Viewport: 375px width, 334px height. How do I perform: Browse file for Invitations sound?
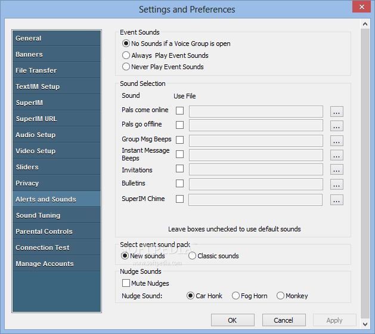(x=336, y=169)
